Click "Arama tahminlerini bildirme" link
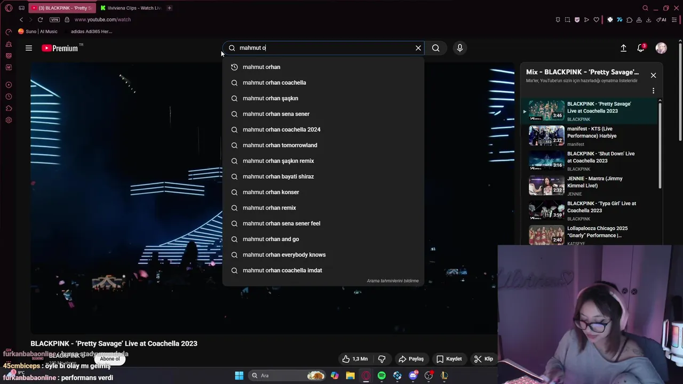The width and height of the screenshot is (683, 384). (393, 281)
